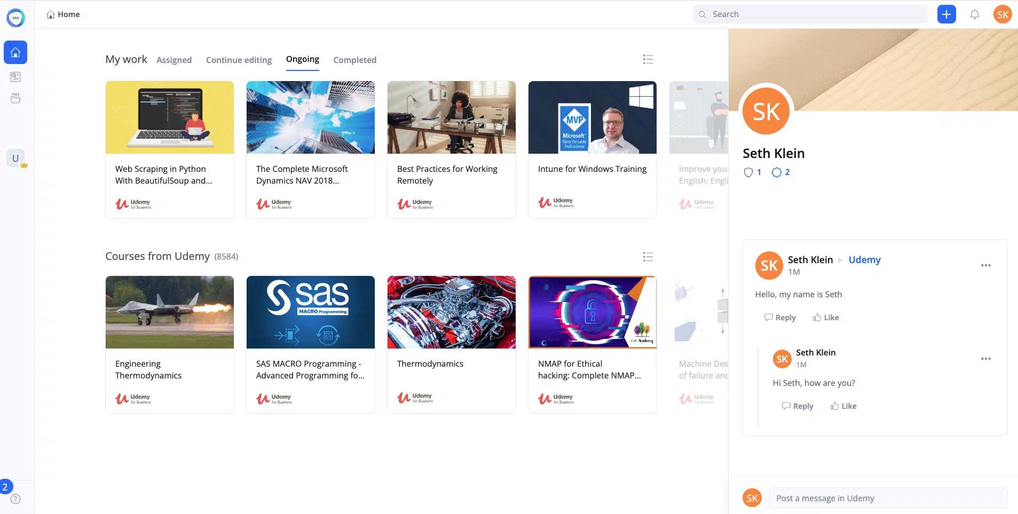Open NMAP for Ethical hacking course
1018x514 pixels.
tap(593, 344)
